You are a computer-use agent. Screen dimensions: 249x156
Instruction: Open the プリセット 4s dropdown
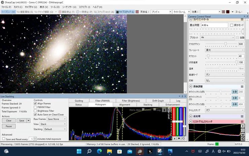tap(217, 37)
